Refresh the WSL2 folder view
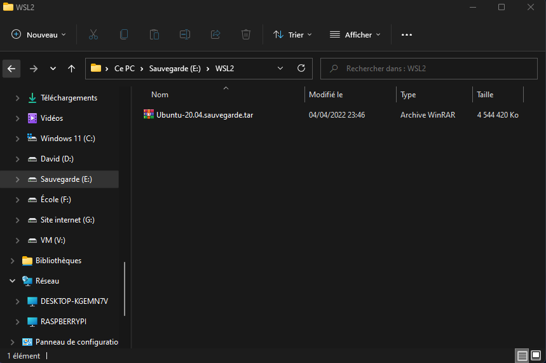 [301, 68]
